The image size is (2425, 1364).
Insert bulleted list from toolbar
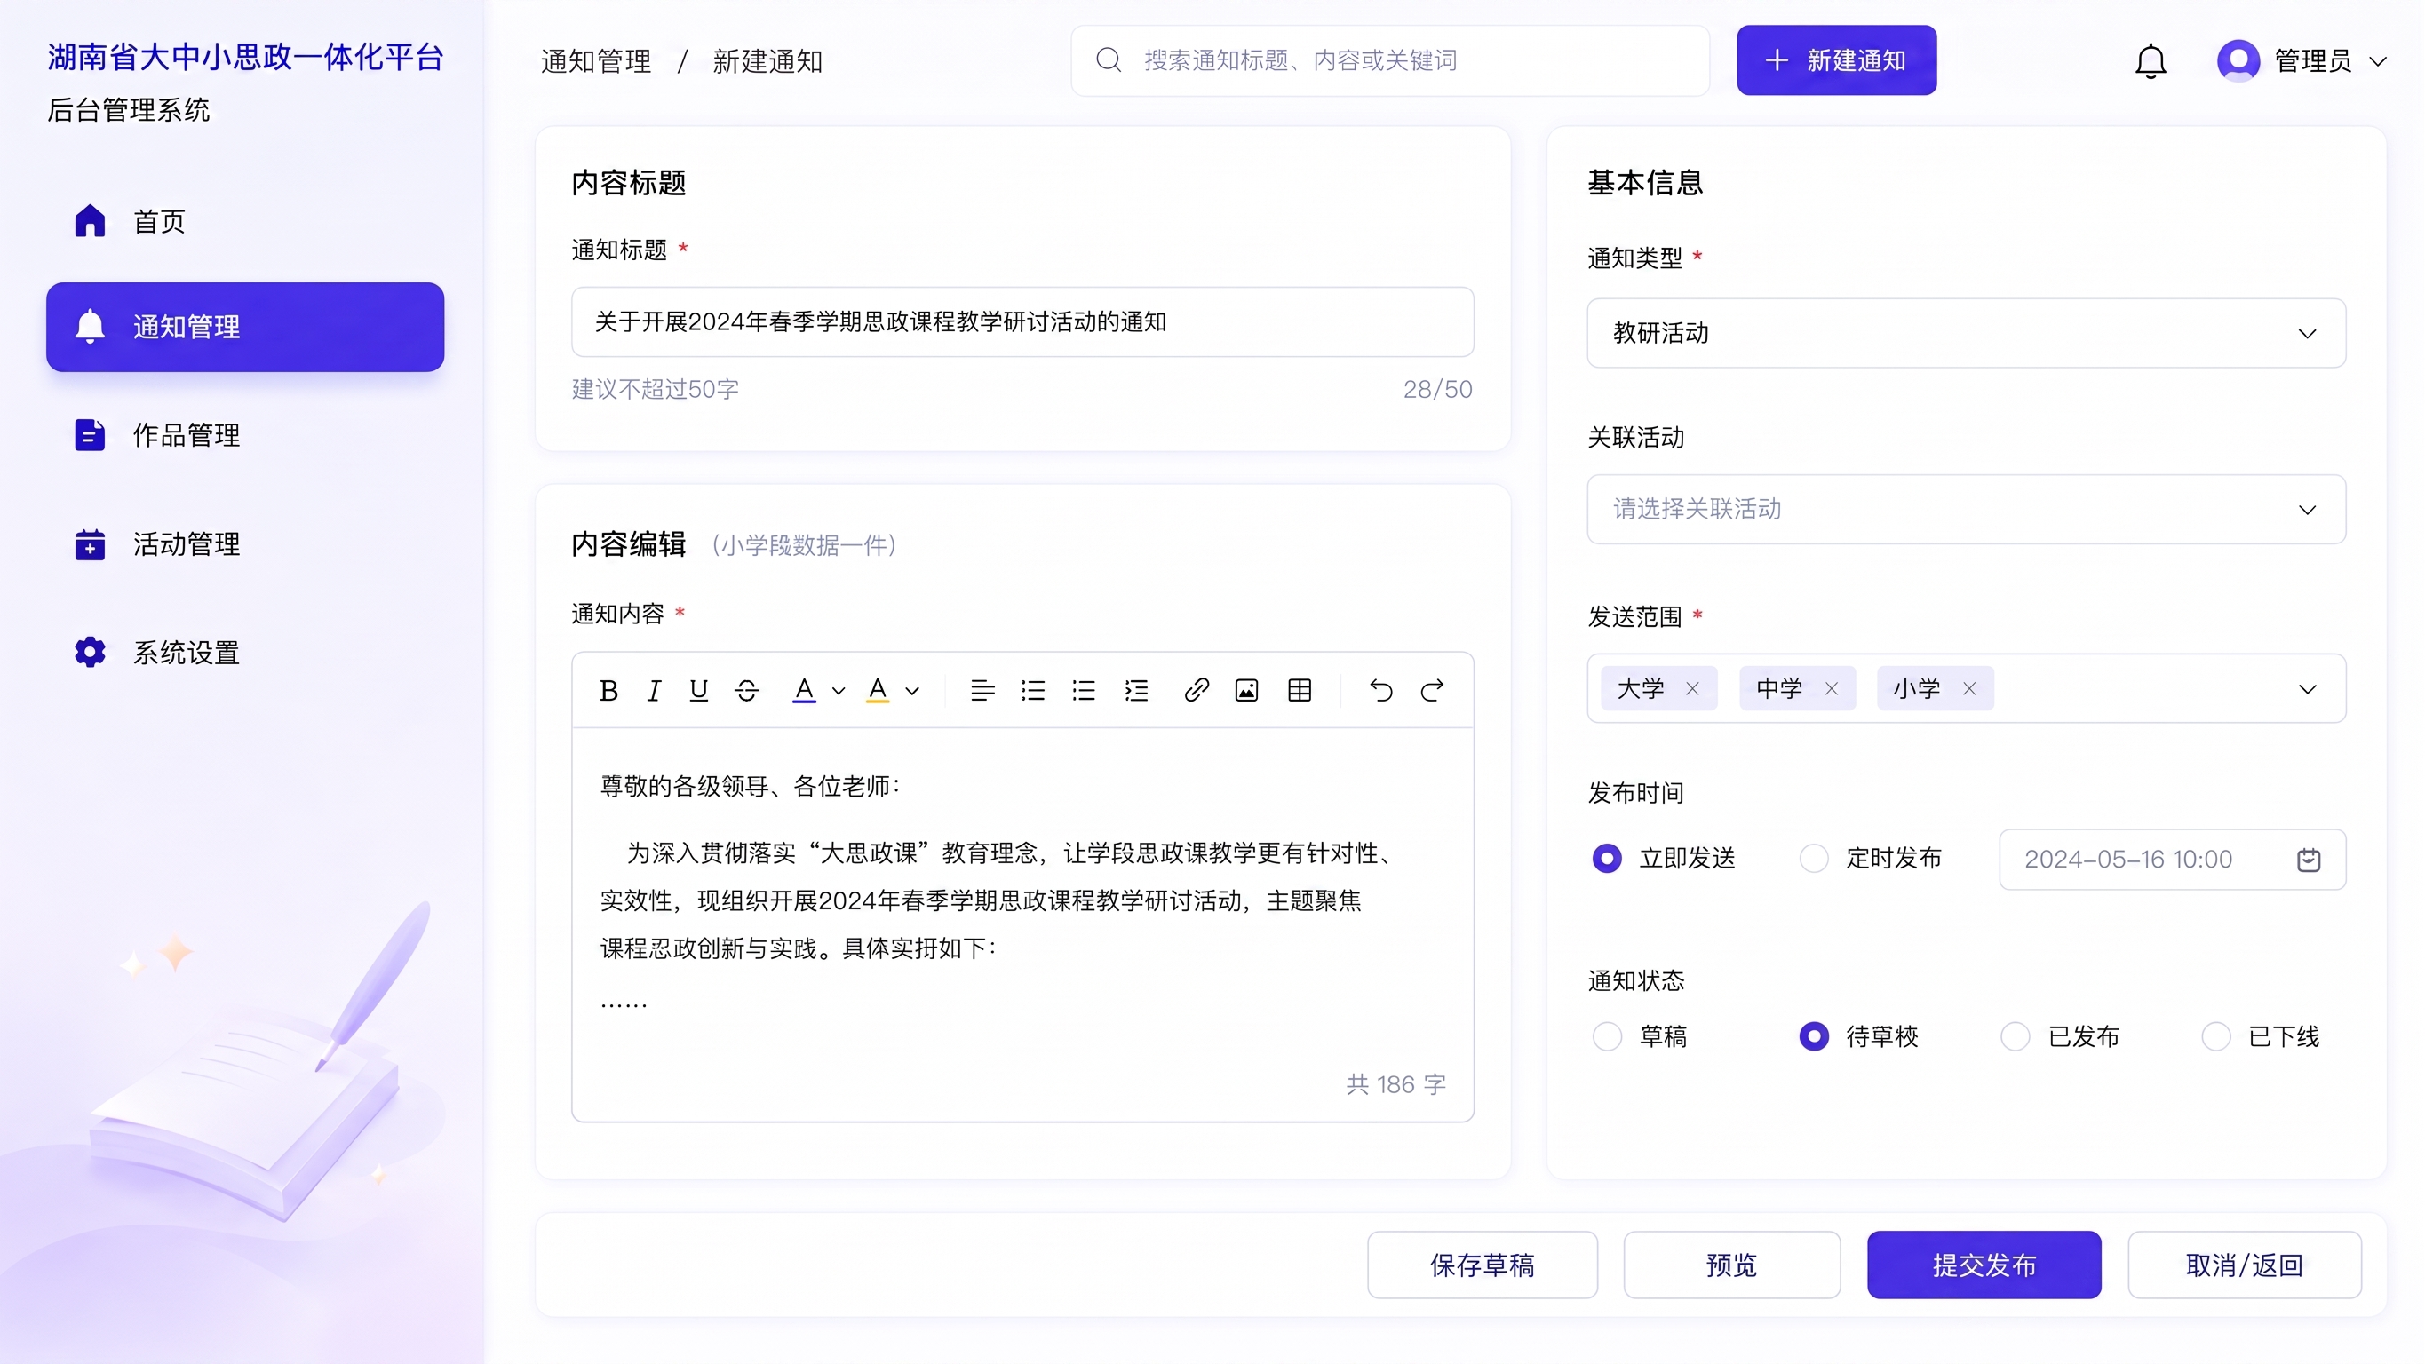point(1084,690)
